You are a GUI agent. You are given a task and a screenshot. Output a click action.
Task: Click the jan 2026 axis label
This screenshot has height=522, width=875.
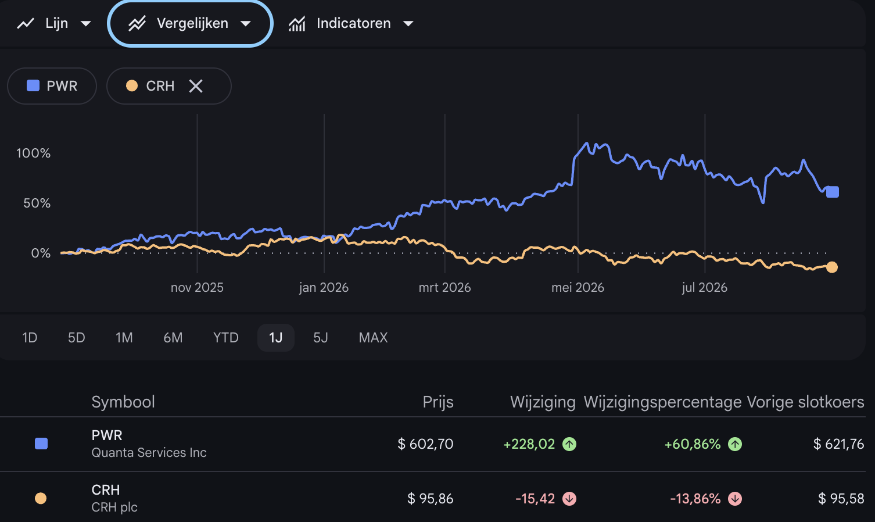click(x=324, y=288)
